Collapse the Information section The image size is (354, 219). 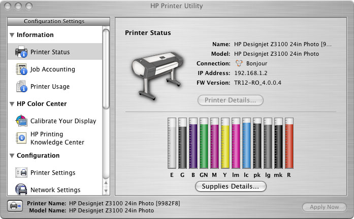coord(12,35)
